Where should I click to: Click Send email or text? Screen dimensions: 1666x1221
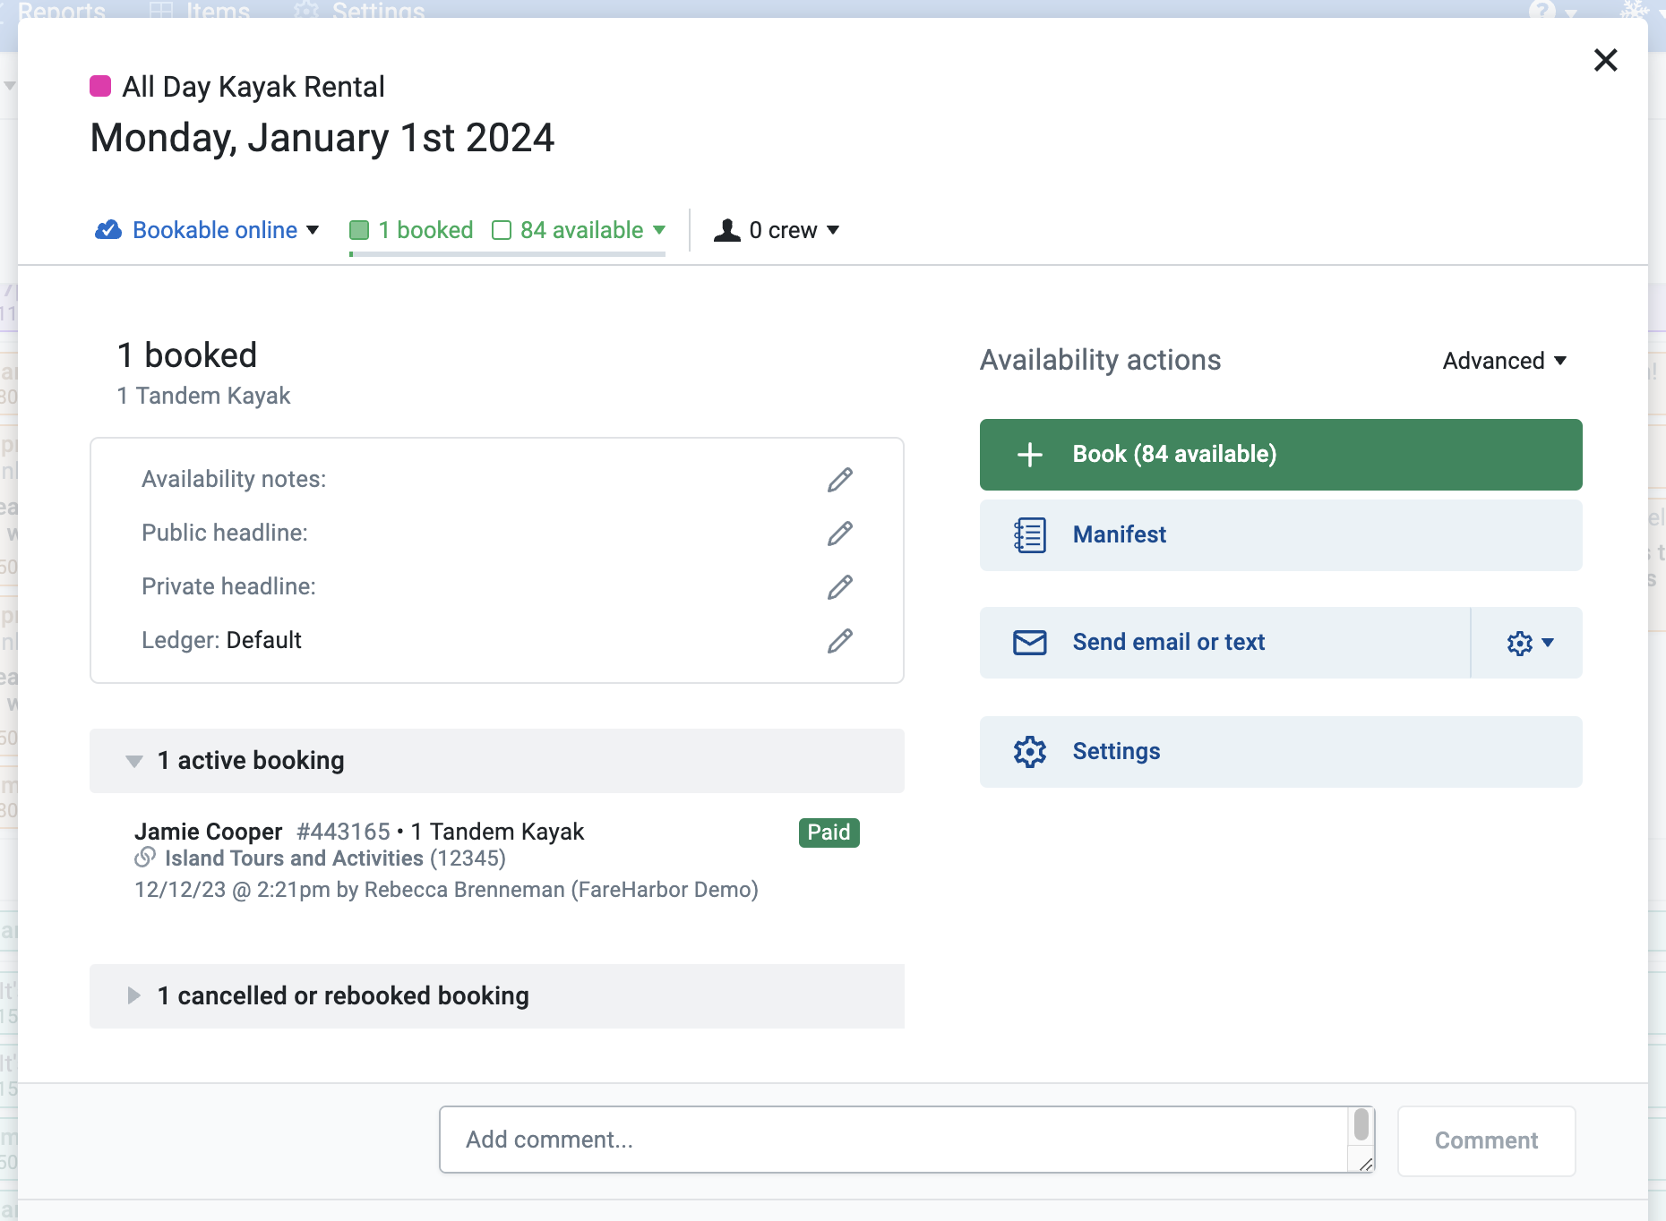point(1225,643)
